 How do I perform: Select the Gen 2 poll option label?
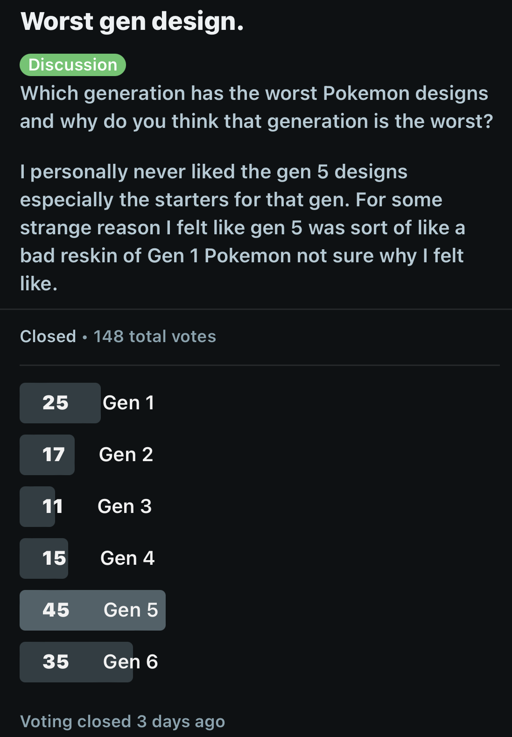coord(126,455)
